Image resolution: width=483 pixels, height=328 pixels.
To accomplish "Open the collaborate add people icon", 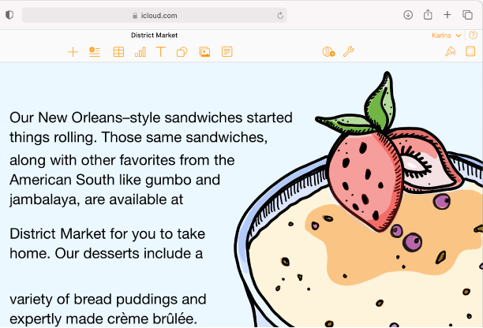I will (328, 52).
